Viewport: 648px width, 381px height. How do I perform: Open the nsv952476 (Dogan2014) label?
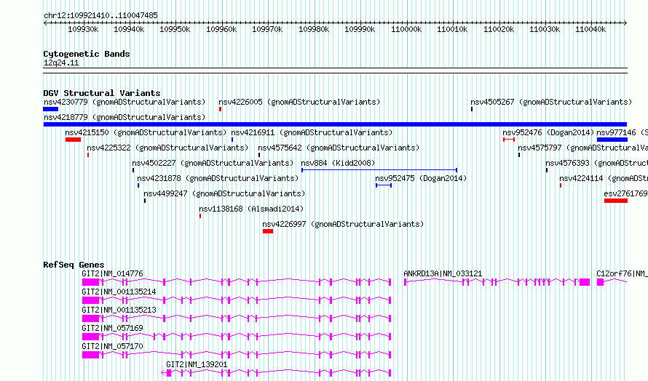(548, 132)
